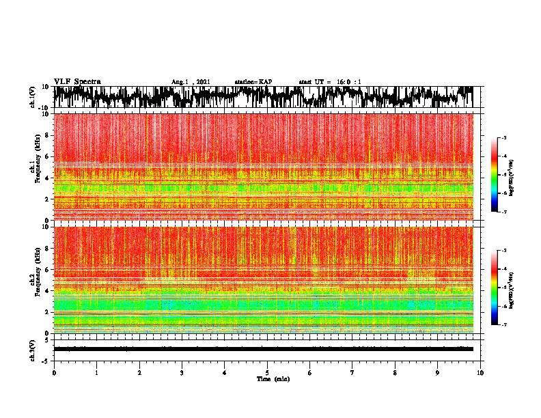The image size is (541, 418).
Task: Click tick label 6 on the time axis
Action: coord(310,373)
